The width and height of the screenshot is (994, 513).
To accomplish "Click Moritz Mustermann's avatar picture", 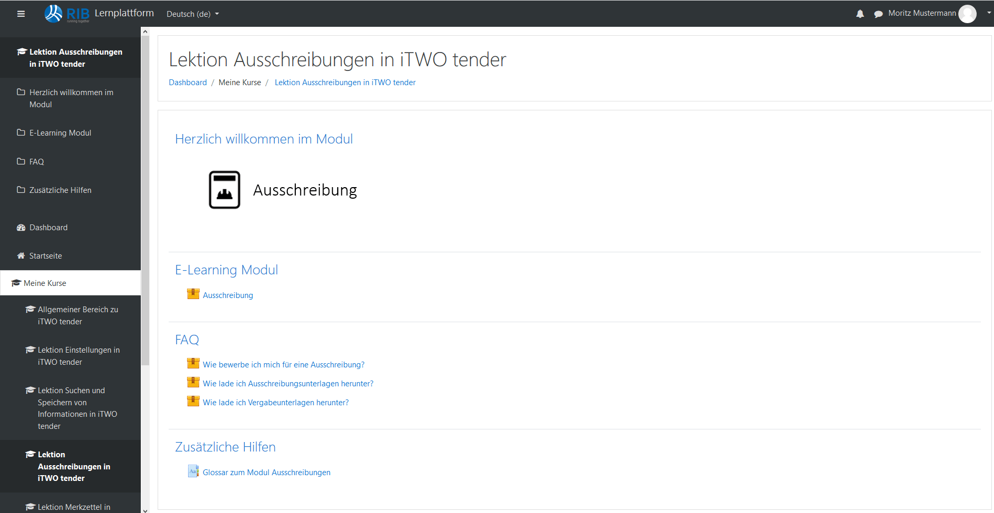I will pyautogui.click(x=967, y=14).
